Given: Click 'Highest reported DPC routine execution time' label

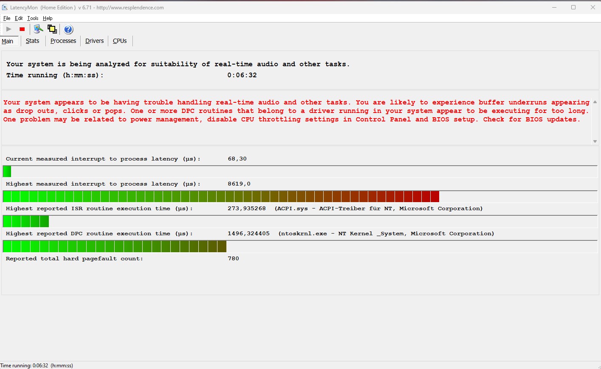Looking at the screenshot, I should click(x=99, y=234).
